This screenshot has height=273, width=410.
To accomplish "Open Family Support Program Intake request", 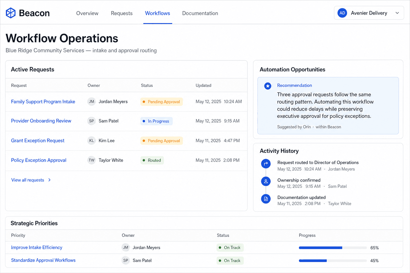I will pos(43,102).
